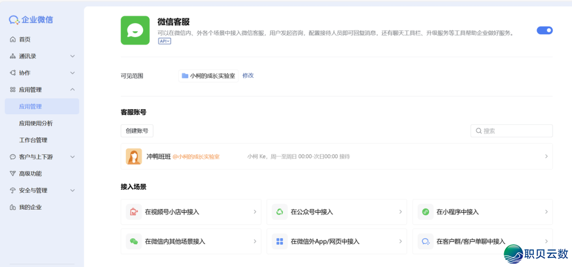This screenshot has height=267, width=572.
Task: Click the 应用管理 grid icon
Action: pos(13,90)
